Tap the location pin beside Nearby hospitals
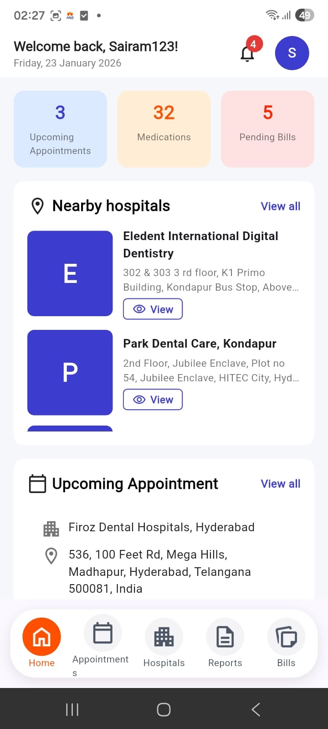This screenshot has width=328, height=729. 37,206
